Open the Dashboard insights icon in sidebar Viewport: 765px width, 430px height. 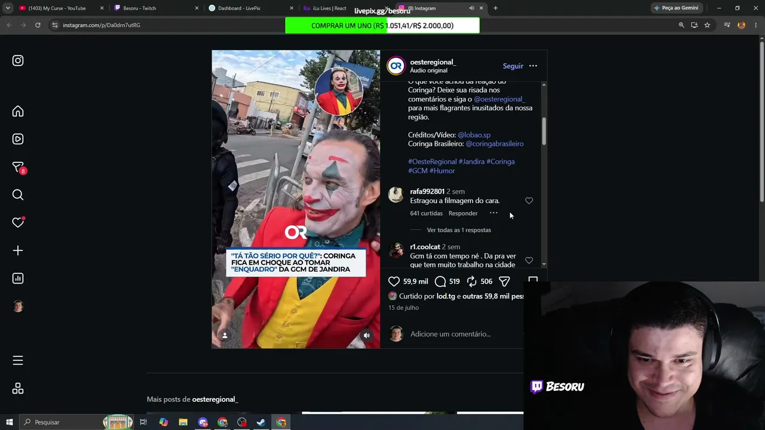pos(18,278)
